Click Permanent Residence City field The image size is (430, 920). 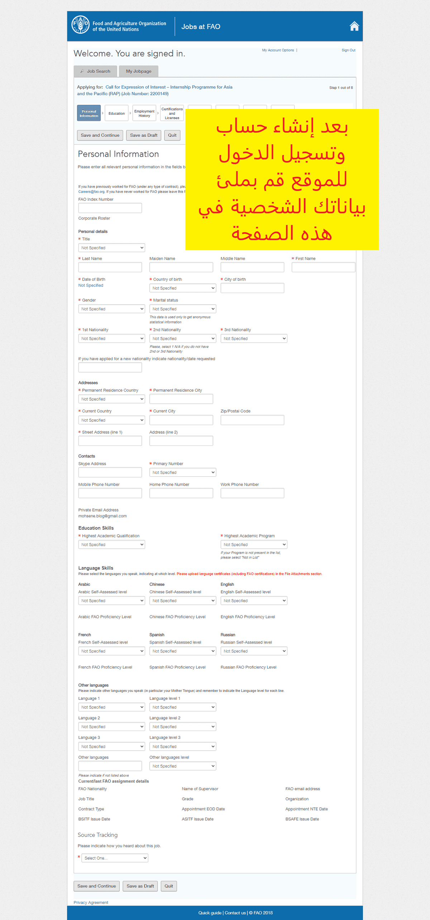(181, 399)
